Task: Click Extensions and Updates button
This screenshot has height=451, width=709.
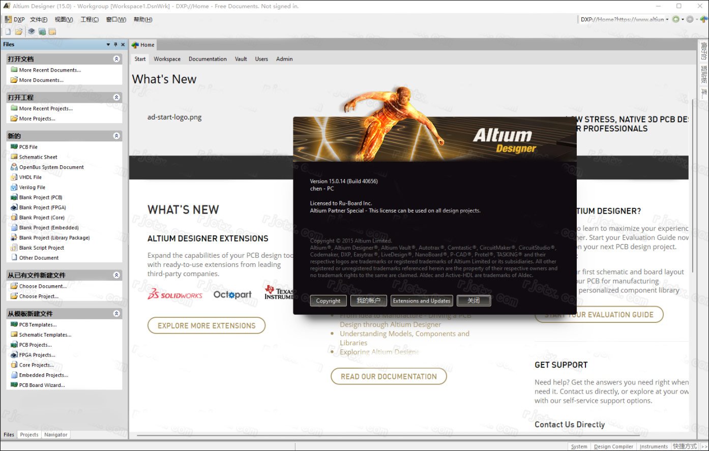Action: (422, 300)
